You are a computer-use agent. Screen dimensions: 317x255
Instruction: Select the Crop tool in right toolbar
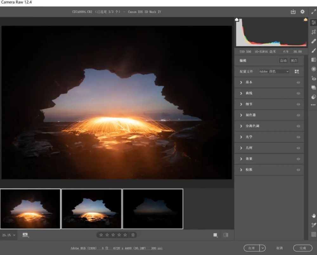click(314, 32)
